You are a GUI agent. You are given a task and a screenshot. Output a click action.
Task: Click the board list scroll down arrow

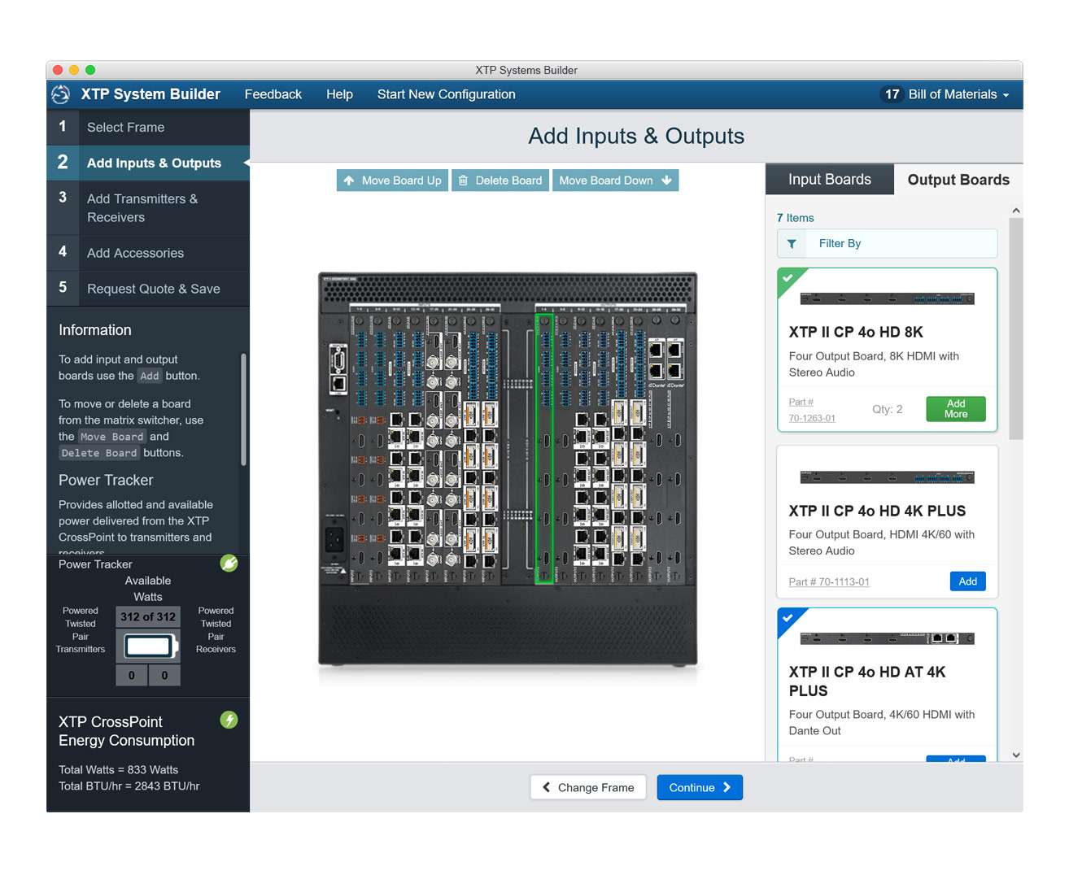[x=1016, y=755]
